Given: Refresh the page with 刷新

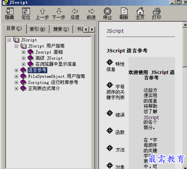Looking at the screenshot, I should tap(124, 11).
